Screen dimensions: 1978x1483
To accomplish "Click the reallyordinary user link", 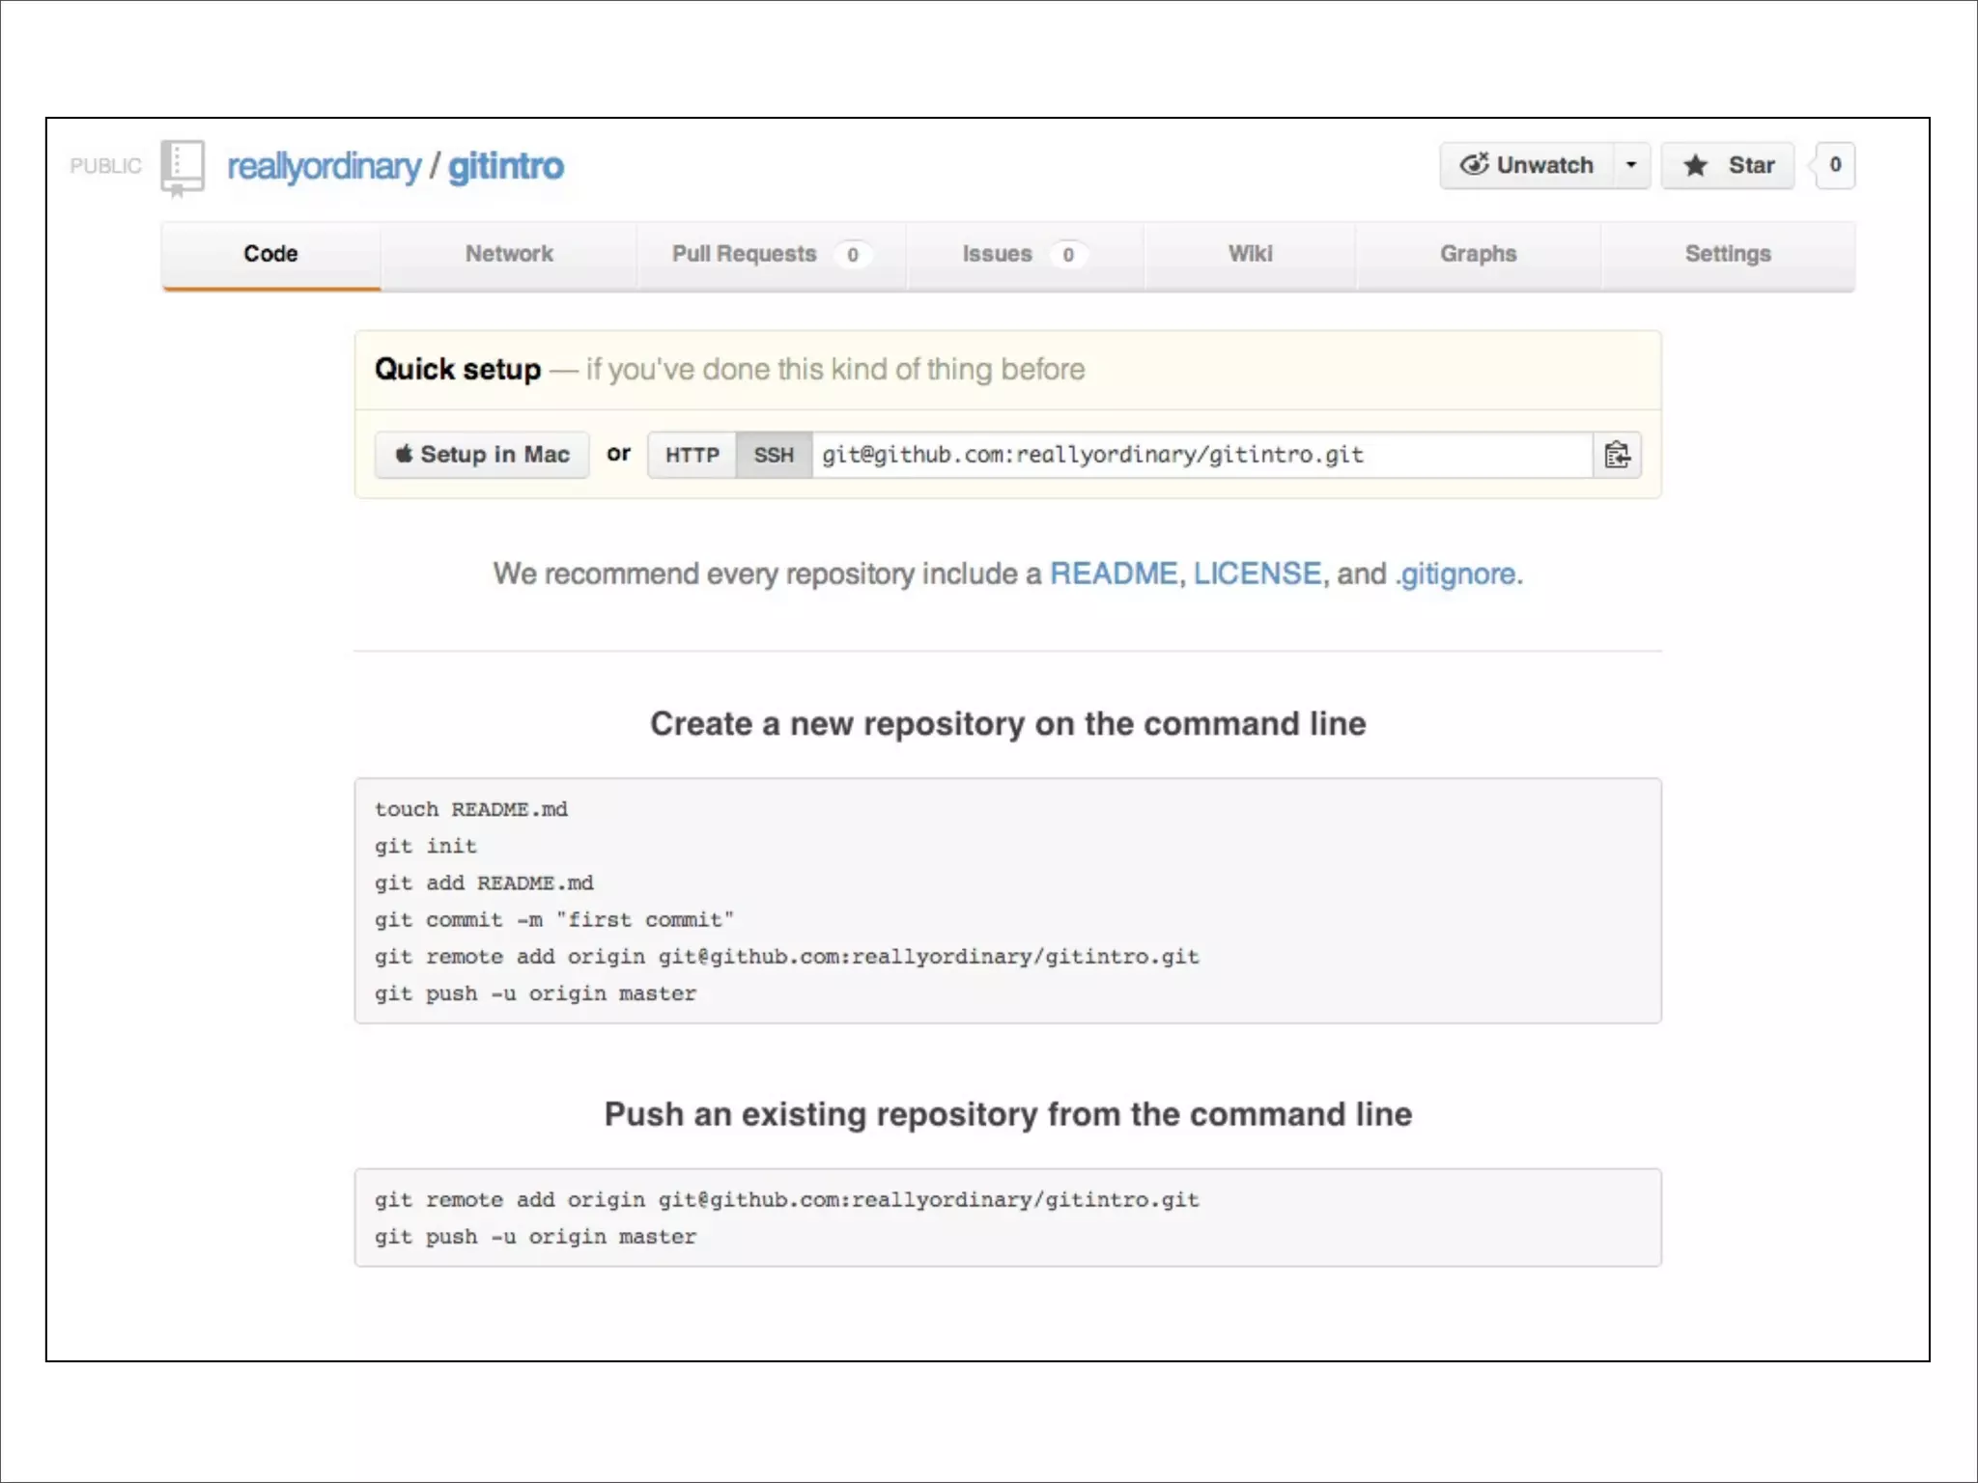I will pos(324,167).
